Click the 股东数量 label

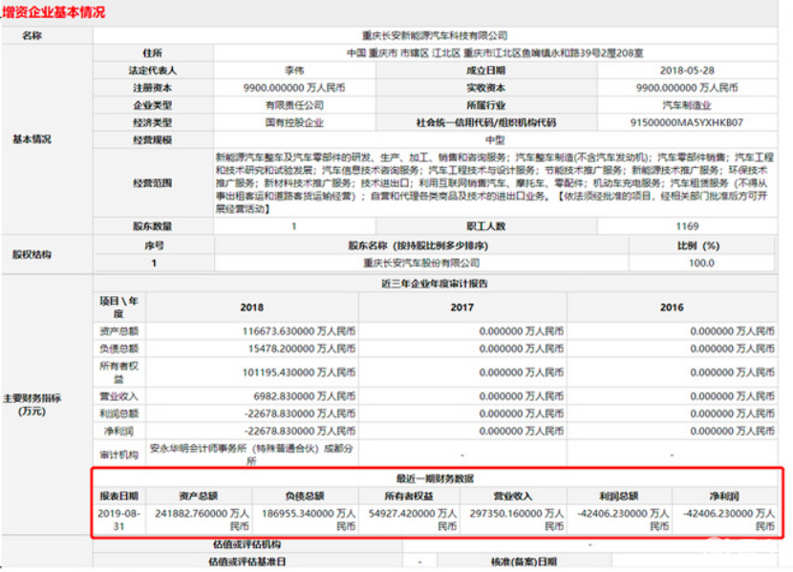(x=152, y=226)
